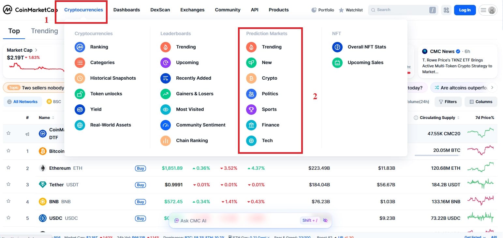Select the Categories list icon
The height and width of the screenshot is (238, 503).
tap(80, 62)
